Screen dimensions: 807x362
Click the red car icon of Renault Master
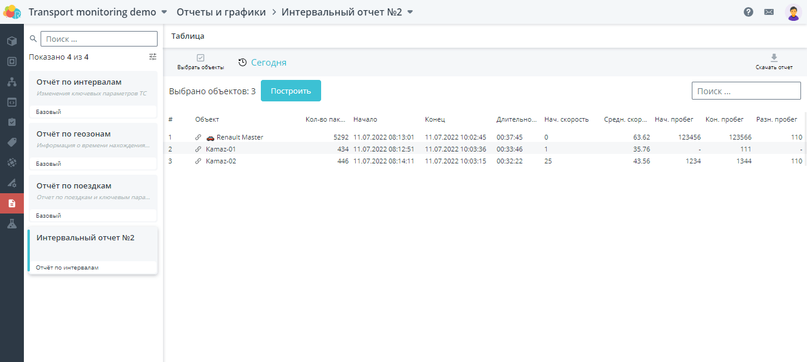click(x=210, y=137)
